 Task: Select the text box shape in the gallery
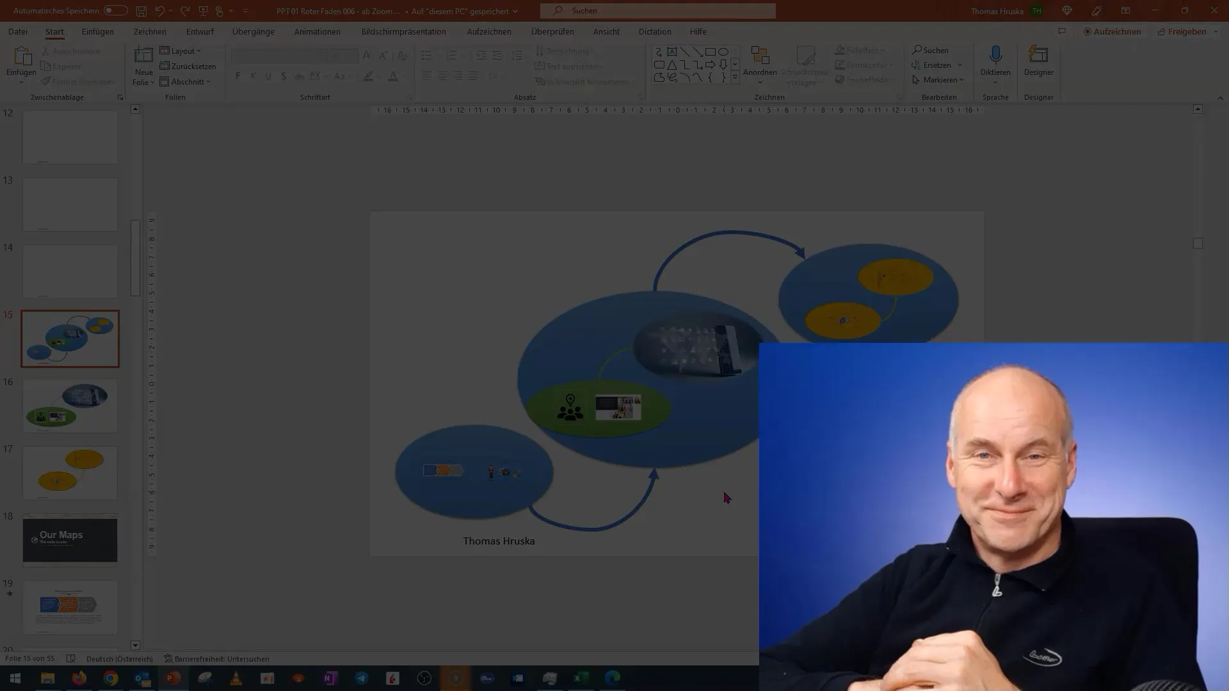tap(671, 52)
